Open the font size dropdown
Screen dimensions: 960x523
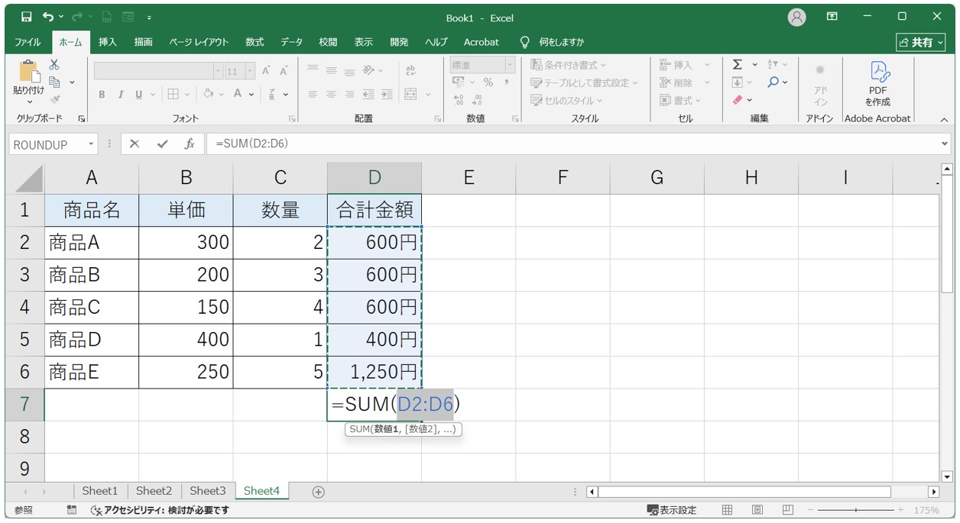coord(249,71)
